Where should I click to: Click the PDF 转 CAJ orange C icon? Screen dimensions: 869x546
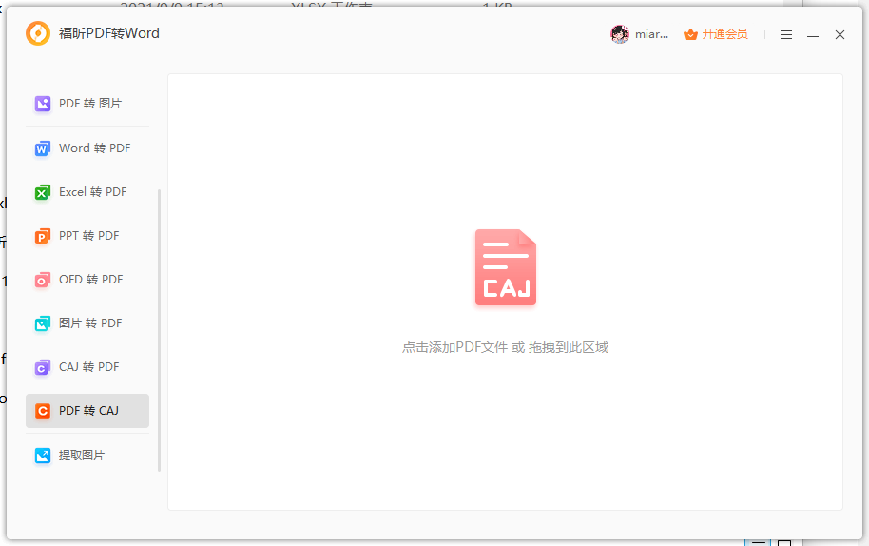[43, 411]
